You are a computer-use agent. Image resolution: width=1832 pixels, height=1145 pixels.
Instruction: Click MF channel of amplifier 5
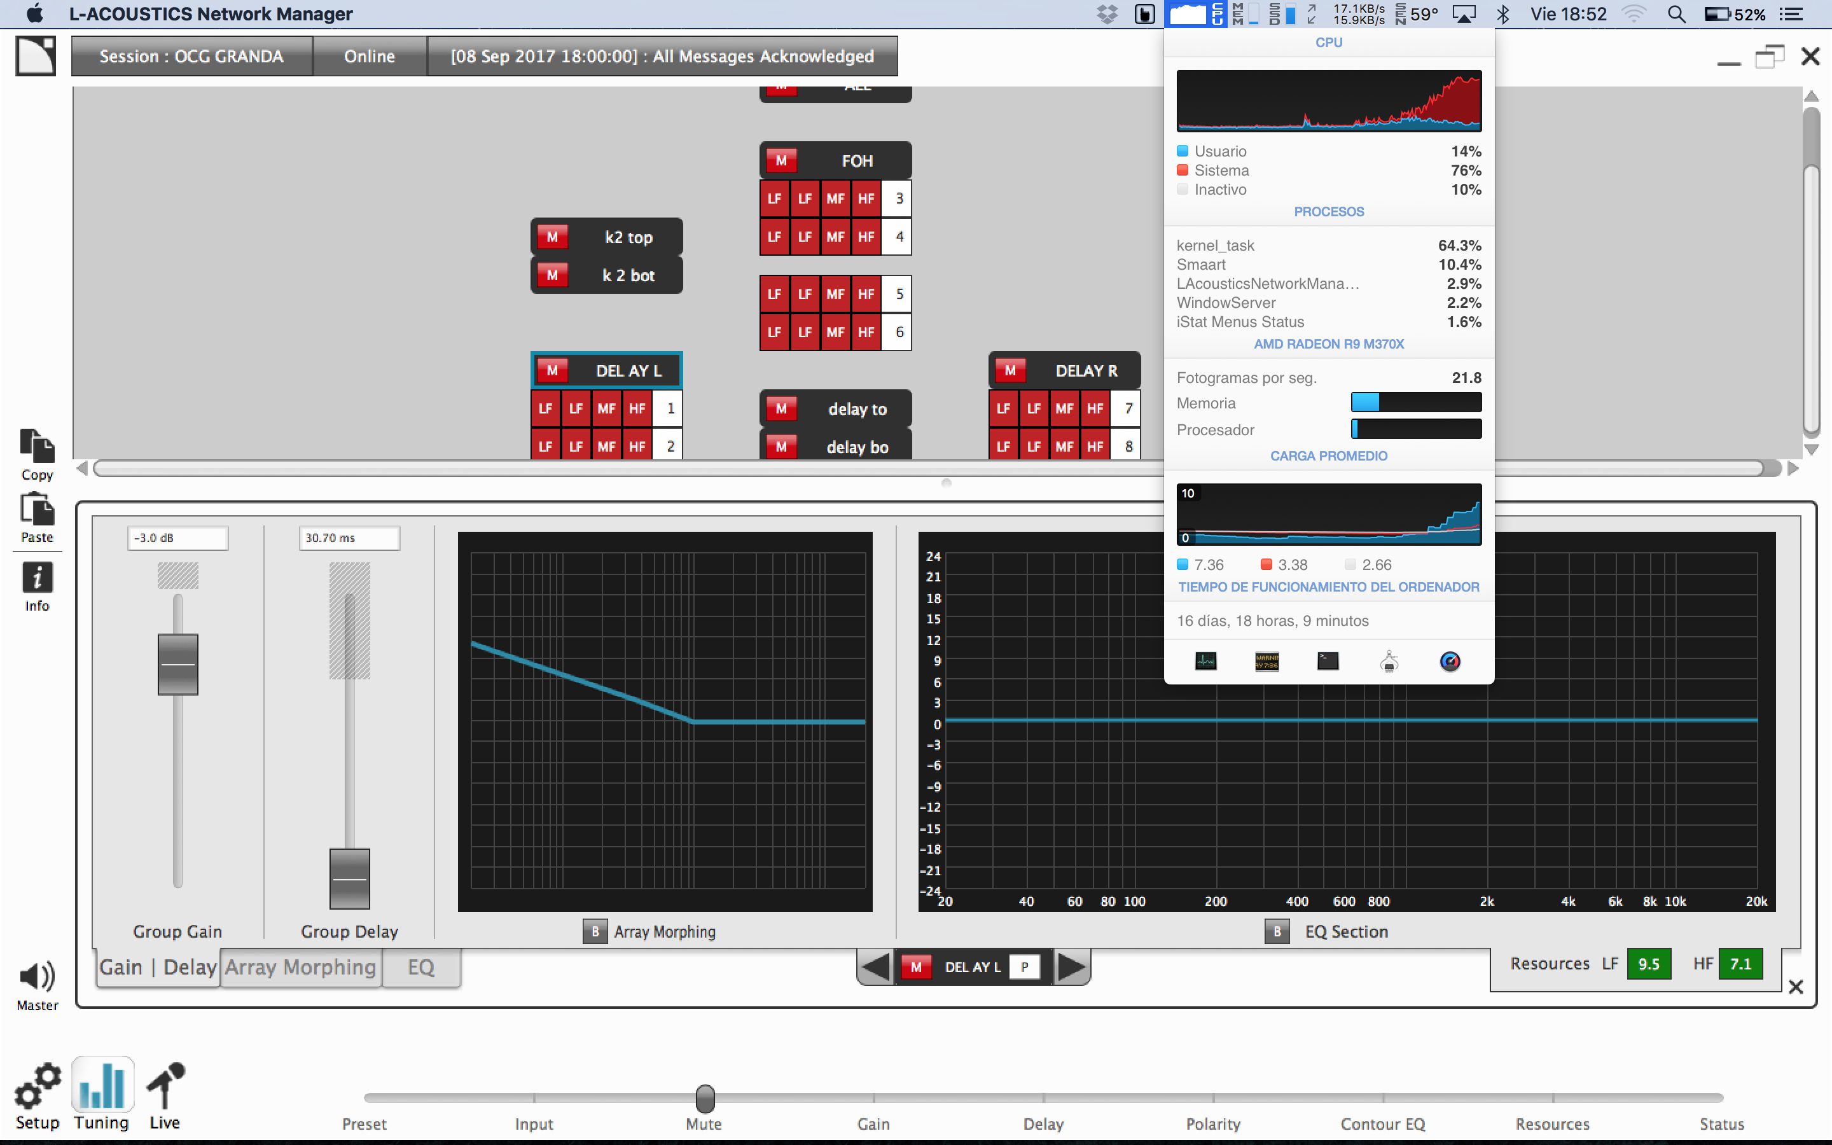point(835,294)
